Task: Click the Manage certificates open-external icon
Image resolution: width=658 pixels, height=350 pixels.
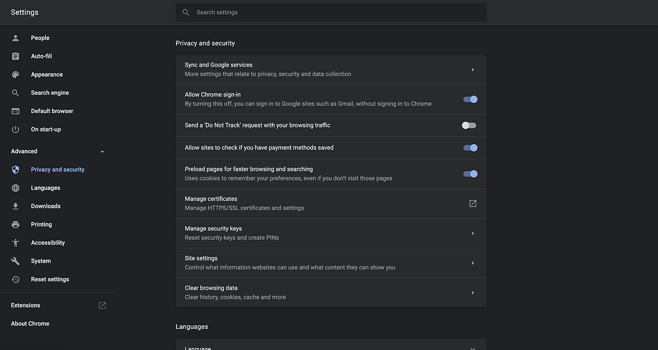Action: pyautogui.click(x=473, y=204)
